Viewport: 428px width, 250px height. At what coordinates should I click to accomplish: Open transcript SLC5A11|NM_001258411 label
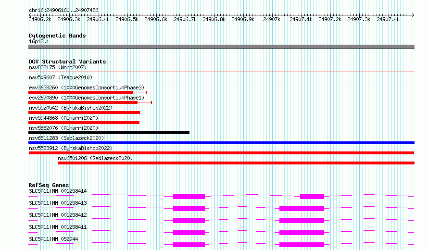click(58, 227)
